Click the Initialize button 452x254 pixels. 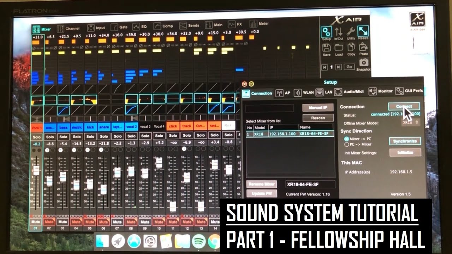[x=405, y=152]
